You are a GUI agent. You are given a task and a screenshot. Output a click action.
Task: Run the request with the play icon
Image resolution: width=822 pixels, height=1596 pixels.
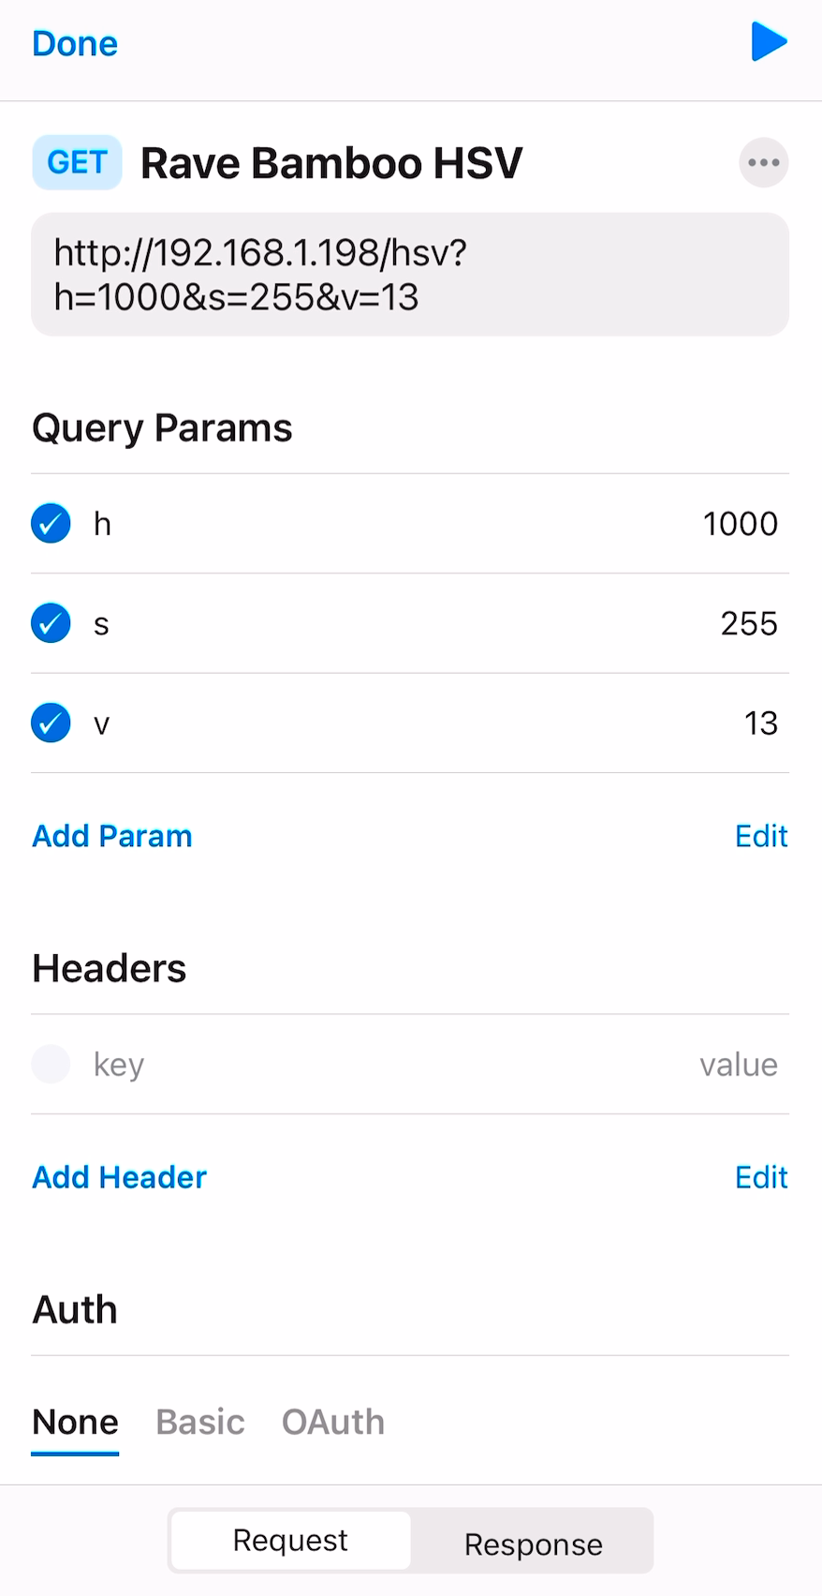pyautogui.click(x=769, y=42)
